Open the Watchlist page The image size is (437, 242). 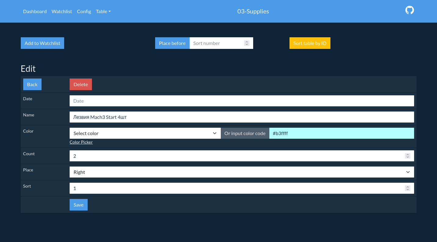62,11
